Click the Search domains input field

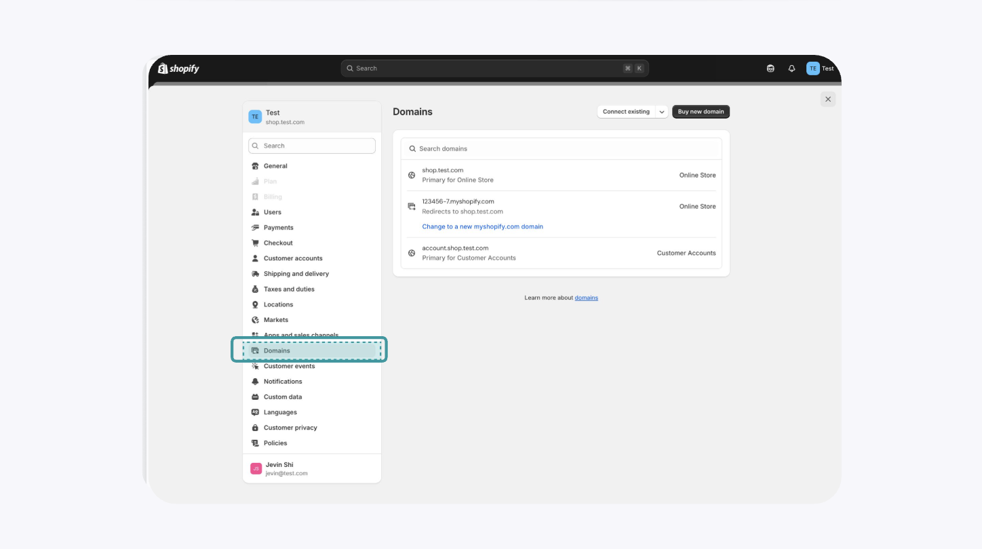click(x=562, y=149)
